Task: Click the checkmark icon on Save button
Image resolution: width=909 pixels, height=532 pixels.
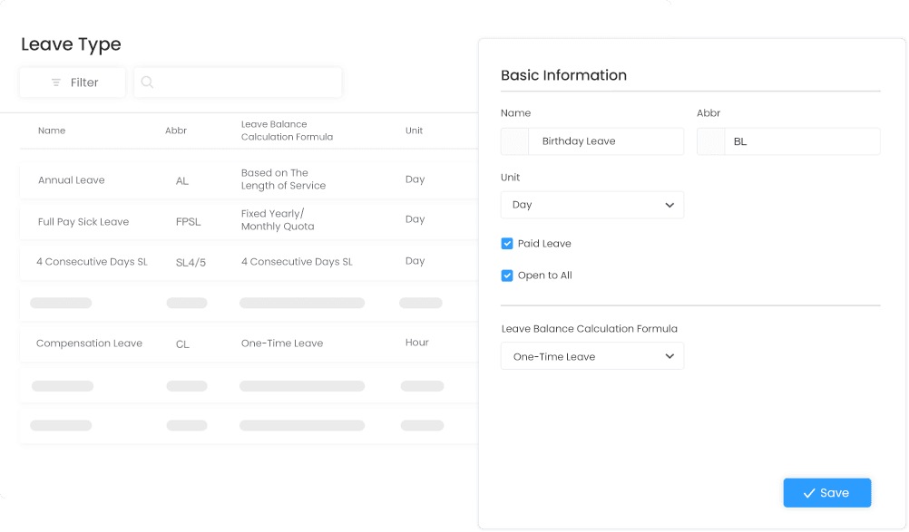Action: pos(809,493)
